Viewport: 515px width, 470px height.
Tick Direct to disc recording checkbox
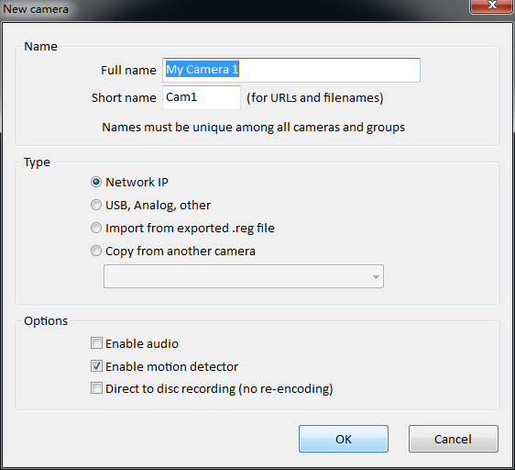96,388
